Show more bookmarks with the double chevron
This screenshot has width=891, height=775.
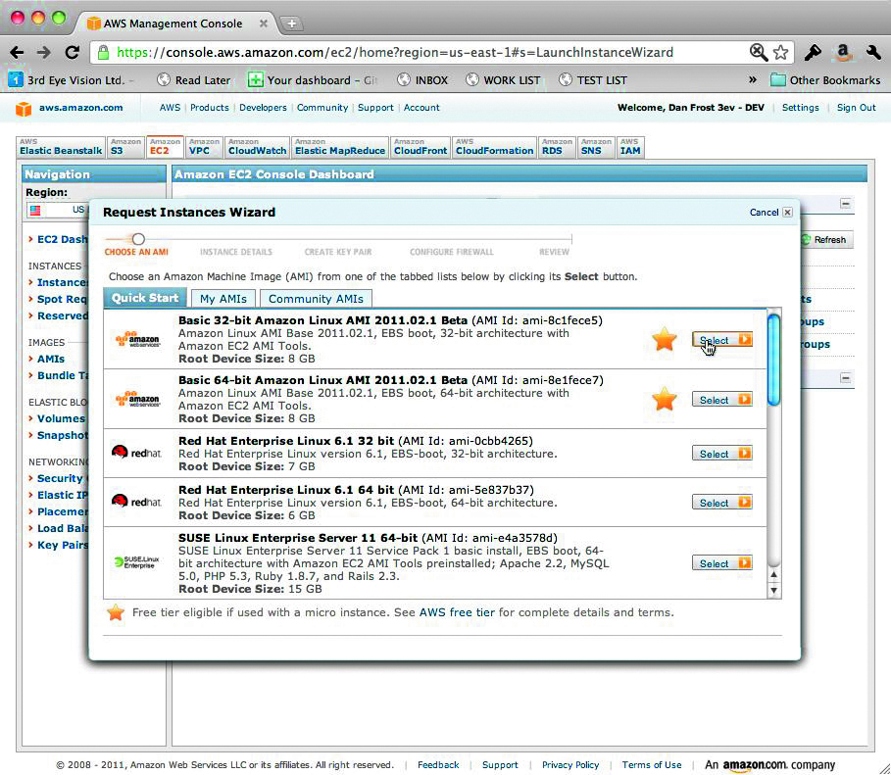(x=753, y=79)
